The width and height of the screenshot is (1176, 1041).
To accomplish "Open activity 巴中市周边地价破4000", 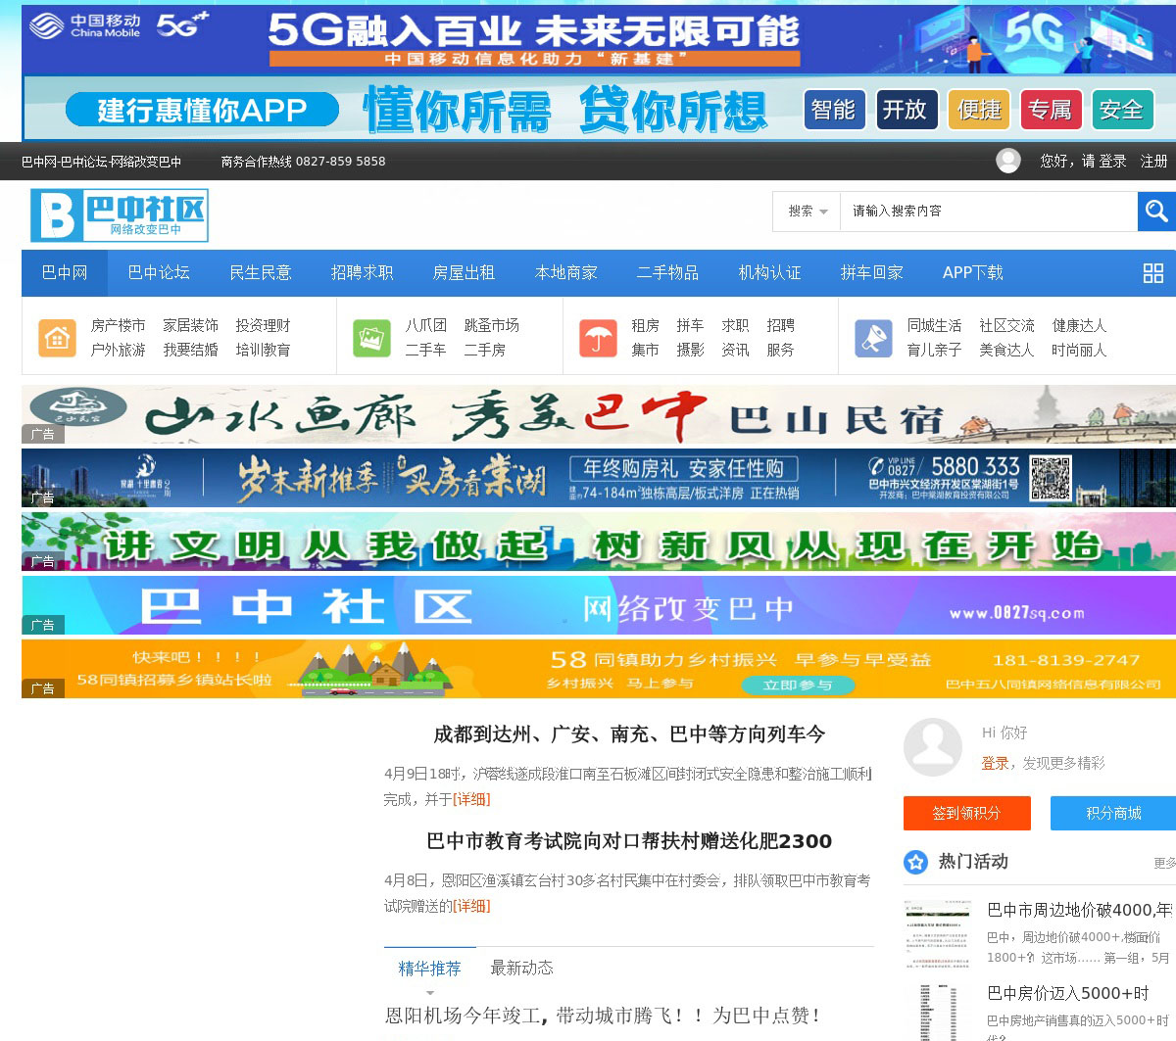I will pyautogui.click(x=1080, y=910).
